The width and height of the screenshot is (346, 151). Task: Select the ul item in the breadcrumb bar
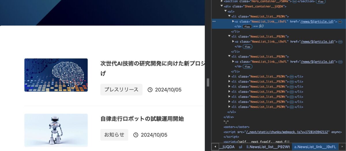point(240,147)
